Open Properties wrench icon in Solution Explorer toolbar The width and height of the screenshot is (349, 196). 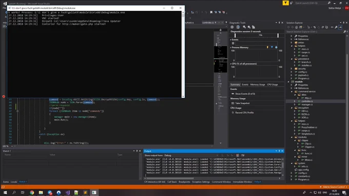pos(336,27)
